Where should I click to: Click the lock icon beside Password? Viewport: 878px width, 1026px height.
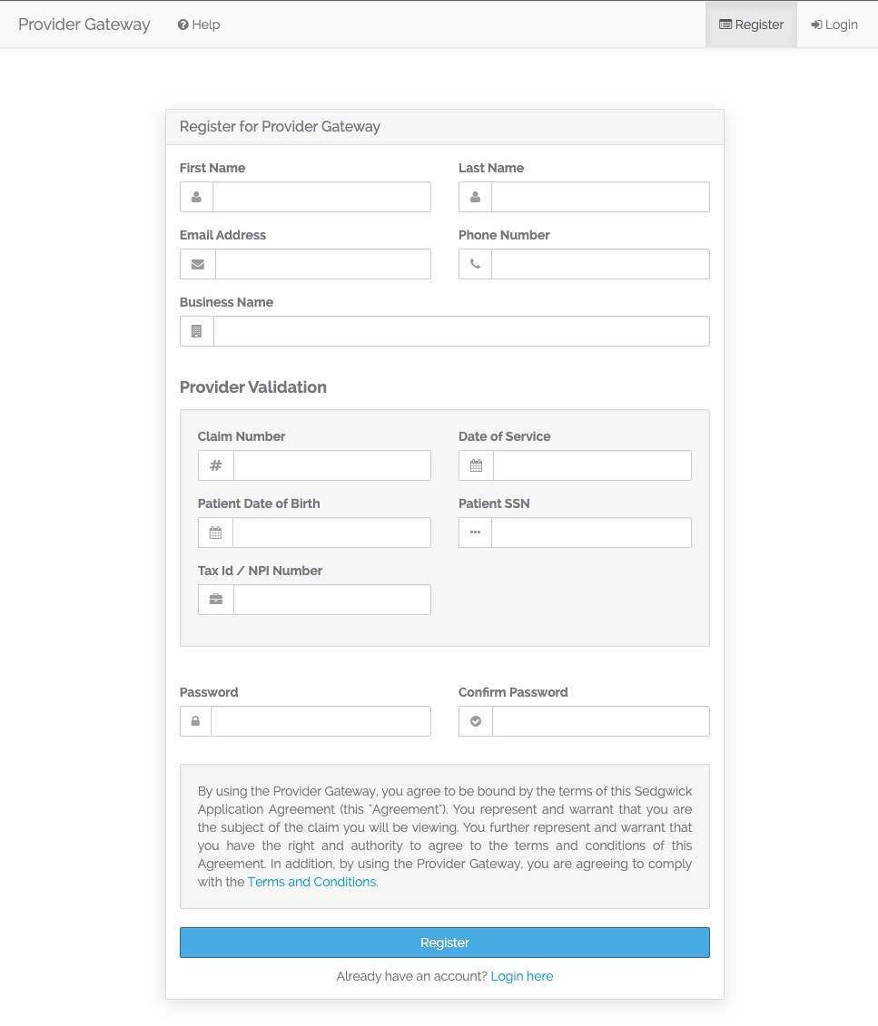pyautogui.click(x=195, y=721)
